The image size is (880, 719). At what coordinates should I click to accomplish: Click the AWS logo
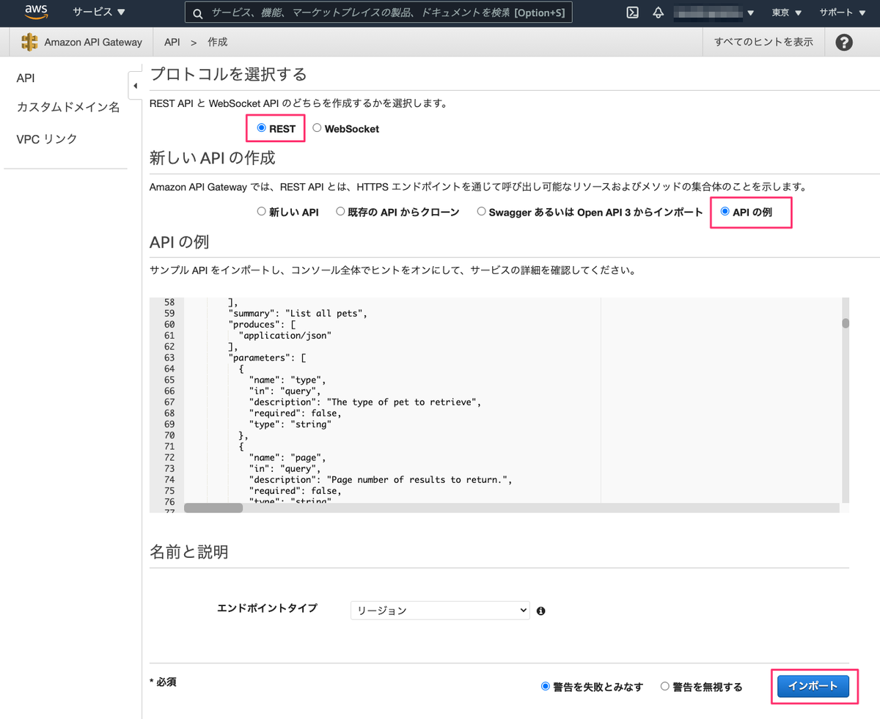pos(35,12)
